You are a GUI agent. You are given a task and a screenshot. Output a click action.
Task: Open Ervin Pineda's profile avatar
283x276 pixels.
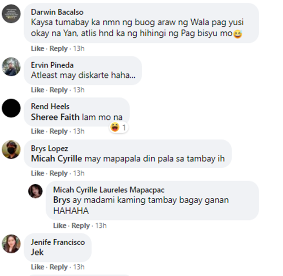pyautogui.click(x=11, y=67)
